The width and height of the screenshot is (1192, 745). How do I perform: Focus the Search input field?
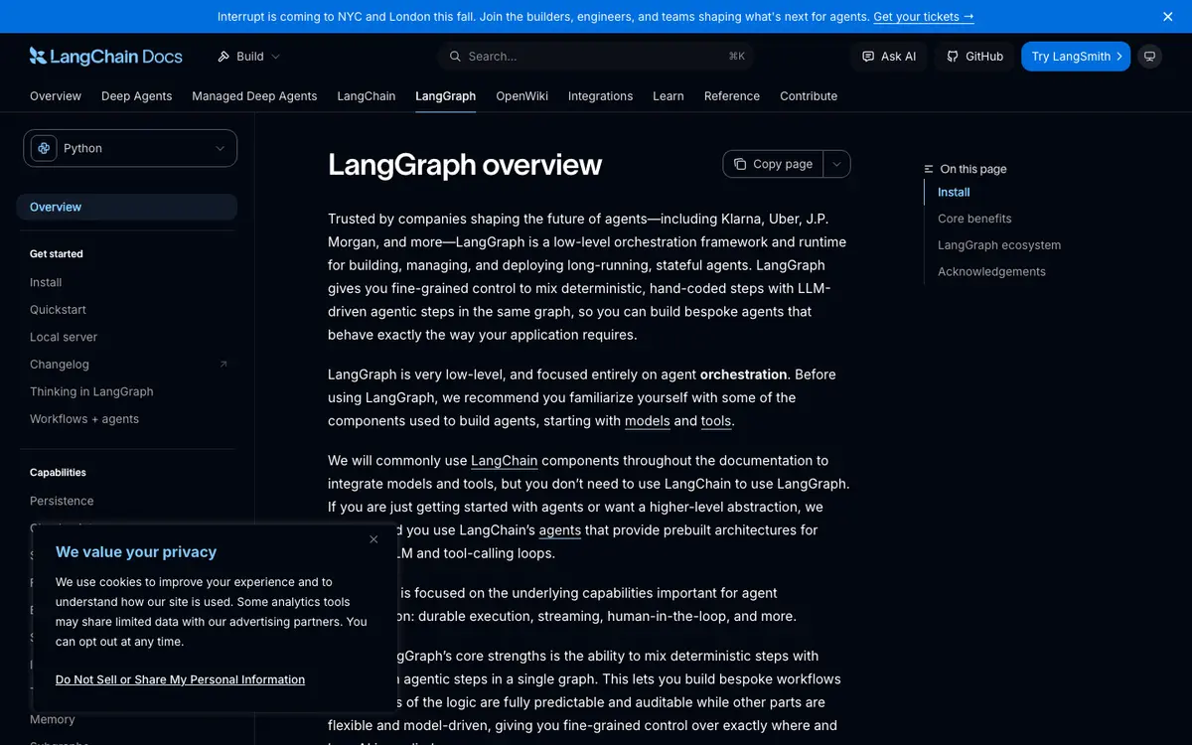596,57
